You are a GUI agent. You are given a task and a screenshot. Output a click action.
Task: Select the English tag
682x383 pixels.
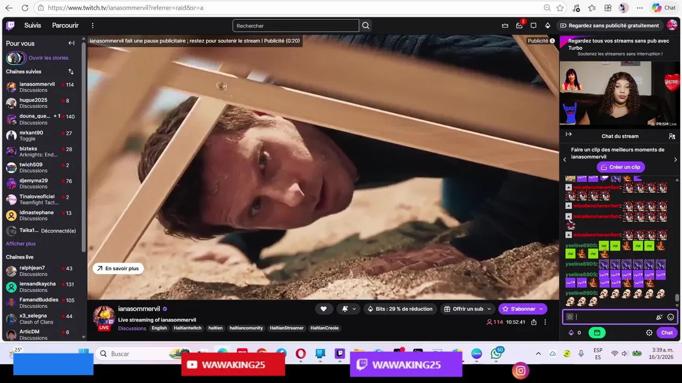pos(159,328)
